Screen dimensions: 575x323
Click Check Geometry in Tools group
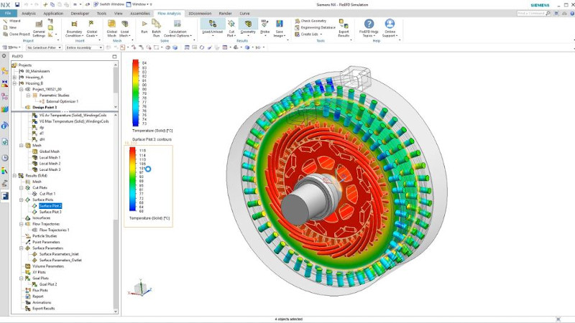(x=313, y=21)
